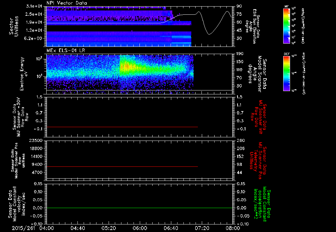
Task: Click the 07:20 time axis tick label
Action: pos(202,228)
